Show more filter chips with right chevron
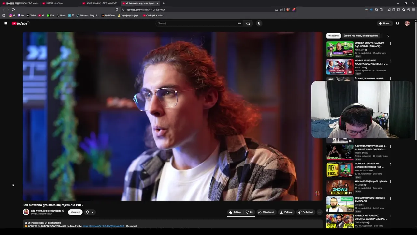Viewport: 417px width, 235px height. click(x=388, y=36)
